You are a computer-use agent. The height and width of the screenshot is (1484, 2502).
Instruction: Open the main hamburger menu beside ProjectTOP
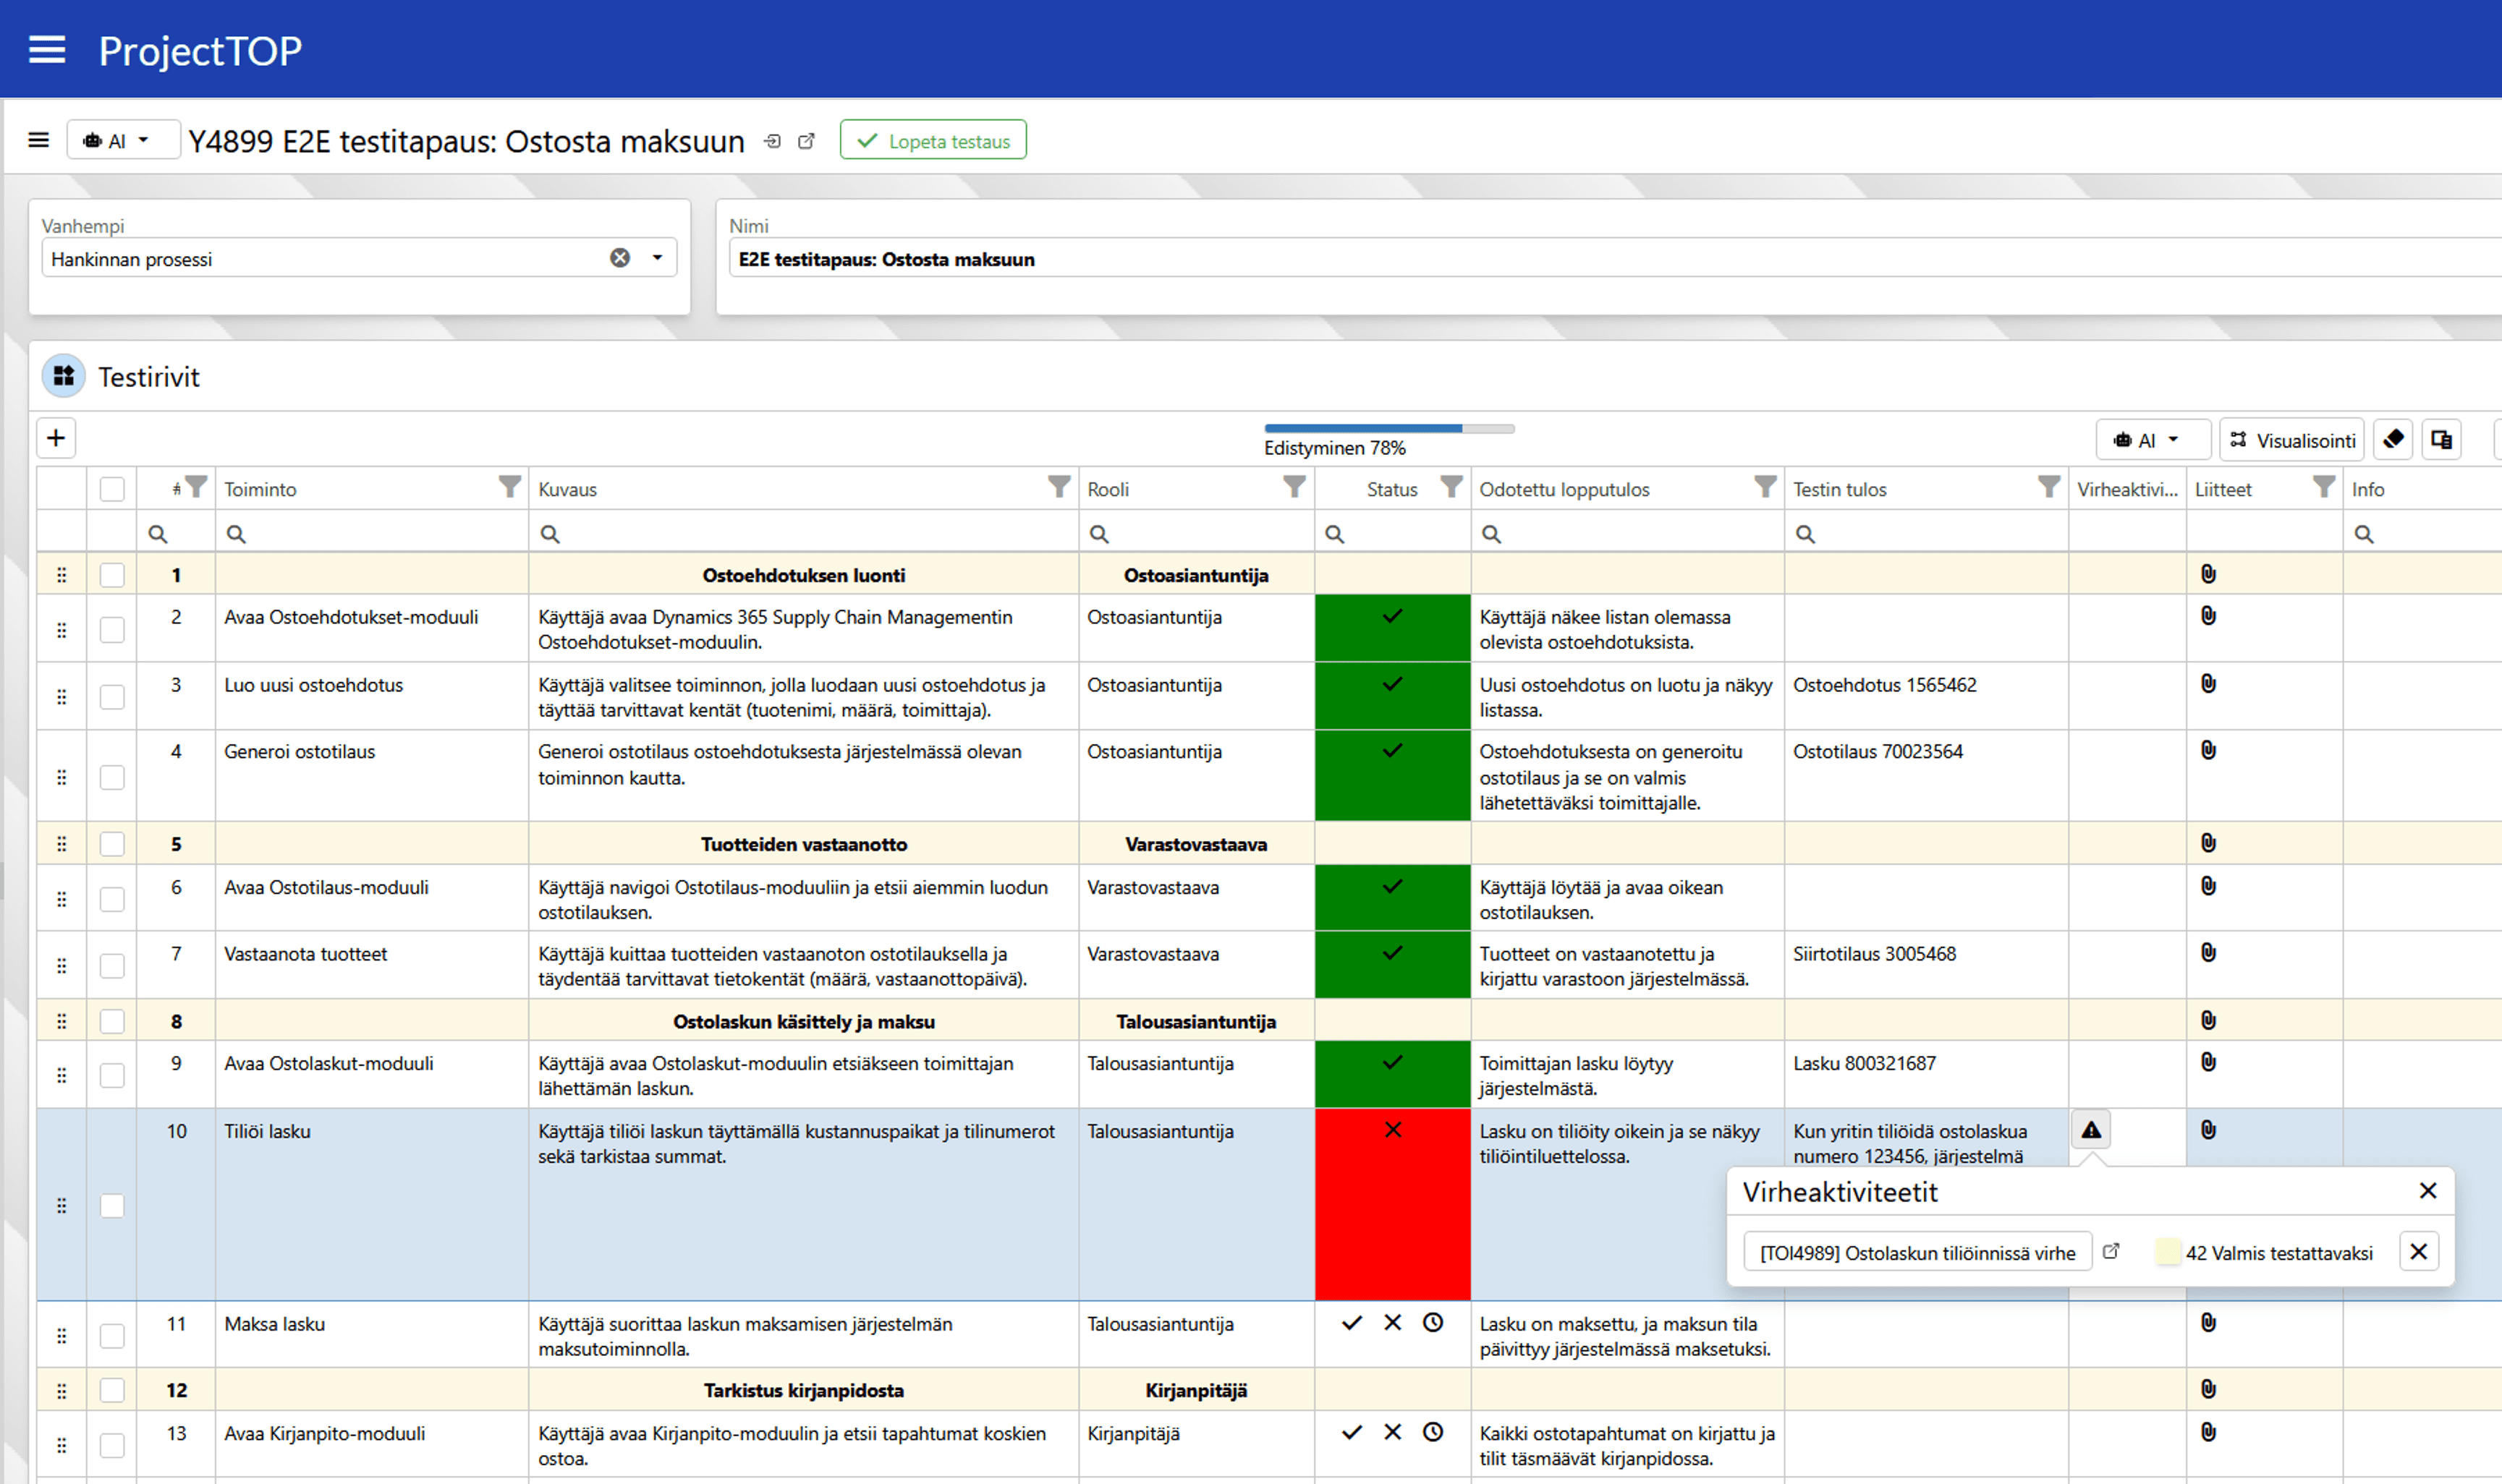pos(47,50)
